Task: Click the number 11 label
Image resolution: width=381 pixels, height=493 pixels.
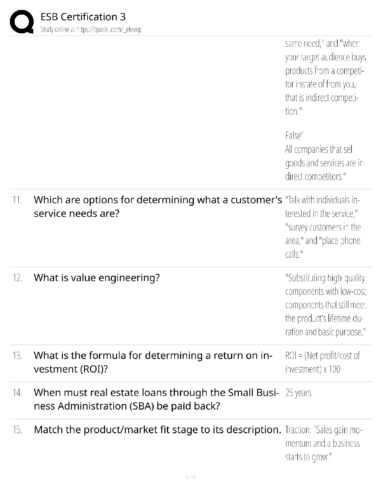Action: coord(17,200)
